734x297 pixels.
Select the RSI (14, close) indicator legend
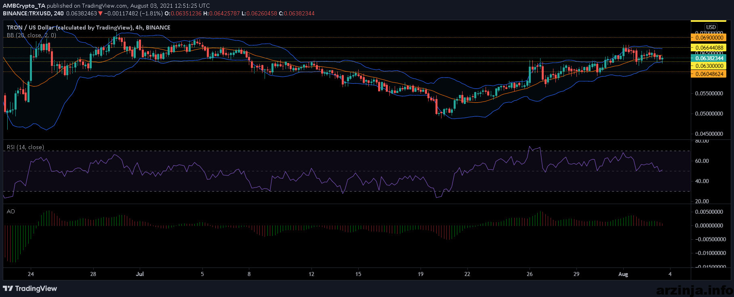click(x=25, y=147)
